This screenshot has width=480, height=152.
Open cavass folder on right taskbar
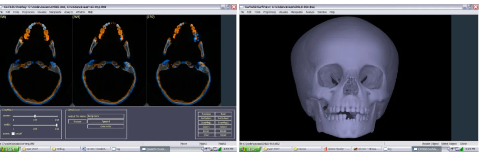pos(306,149)
